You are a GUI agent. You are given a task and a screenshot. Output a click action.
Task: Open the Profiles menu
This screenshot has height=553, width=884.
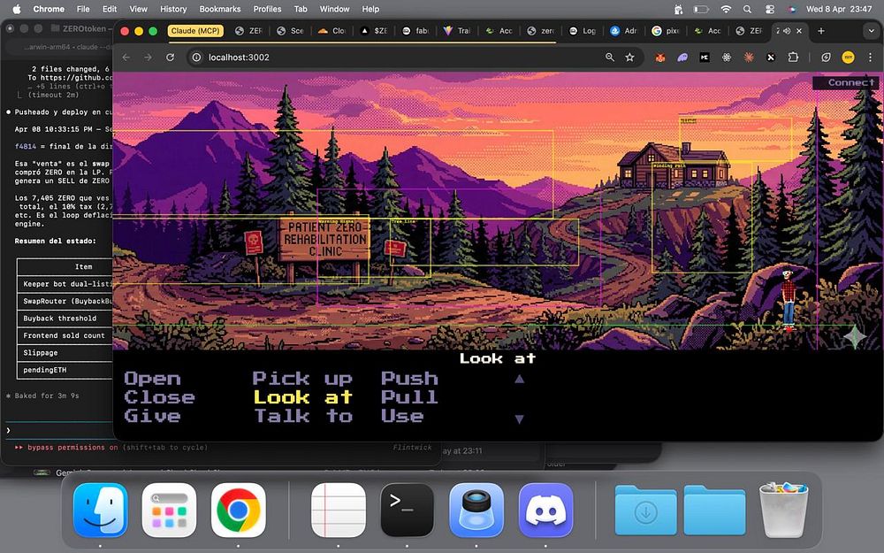[267, 9]
